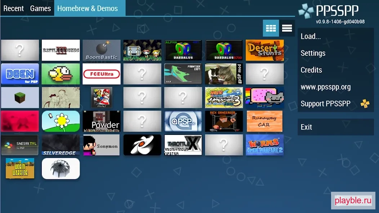Viewport: 379px width, 213px height.
Task: Start the Flappy Bird homebrew tile
Action: tap(61, 74)
